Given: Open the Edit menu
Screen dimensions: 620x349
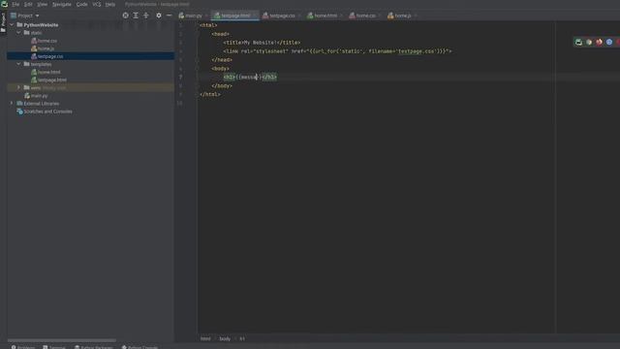Looking at the screenshot, I should point(28,4).
